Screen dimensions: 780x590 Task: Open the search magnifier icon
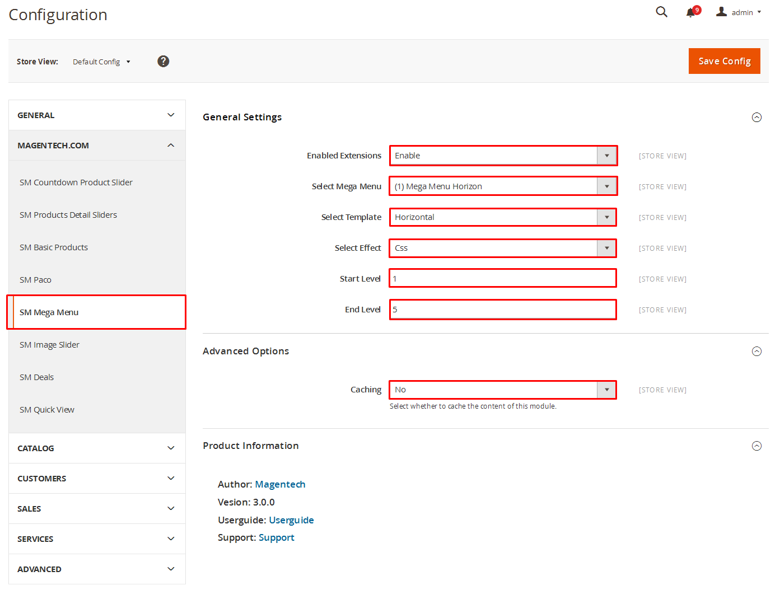click(x=661, y=12)
